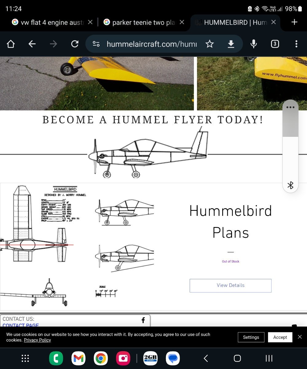Tap the volume slider bar
Viewport: 307px width, 369px height.
pos(290,146)
